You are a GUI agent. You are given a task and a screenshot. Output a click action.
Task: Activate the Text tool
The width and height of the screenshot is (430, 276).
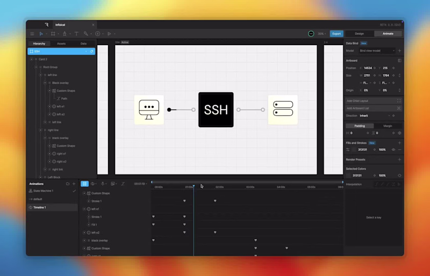point(76,34)
